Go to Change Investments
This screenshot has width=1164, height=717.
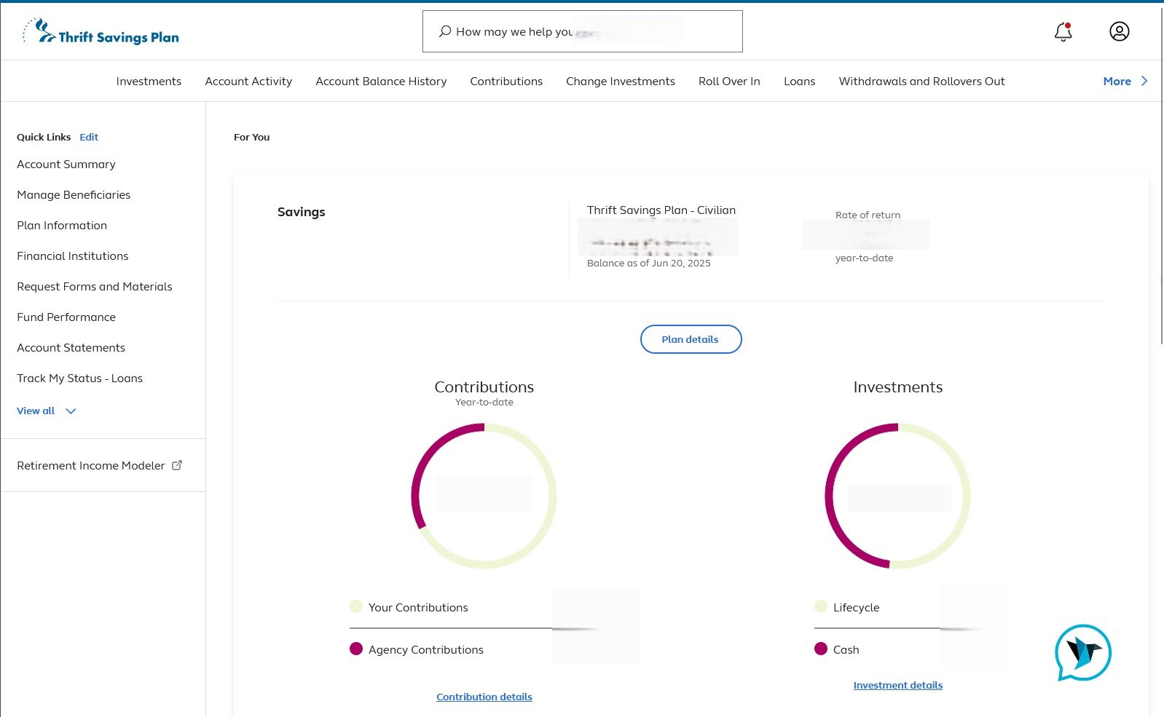(x=621, y=81)
